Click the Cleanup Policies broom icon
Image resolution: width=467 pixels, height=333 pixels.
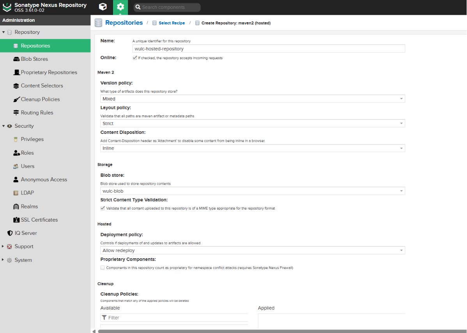[16, 99]
